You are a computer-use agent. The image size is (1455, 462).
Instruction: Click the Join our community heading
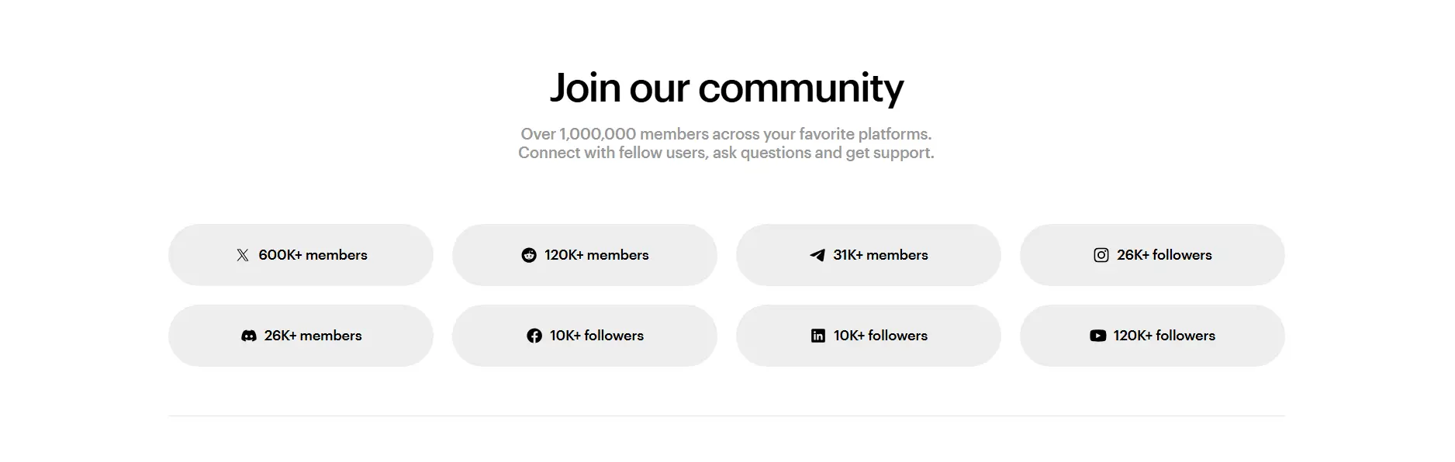point(727,88)
